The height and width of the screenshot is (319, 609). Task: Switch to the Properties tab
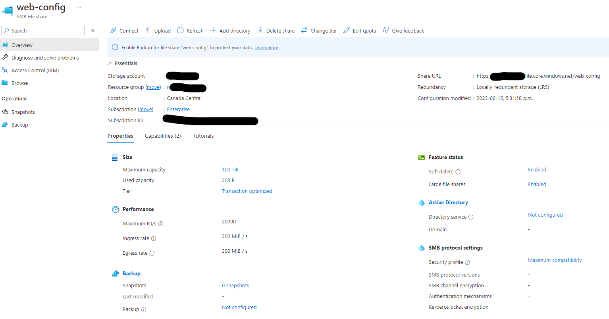(x=120, y=136)
